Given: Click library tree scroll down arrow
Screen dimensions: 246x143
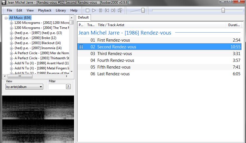Looking at the screenshot, I should 72,71.
